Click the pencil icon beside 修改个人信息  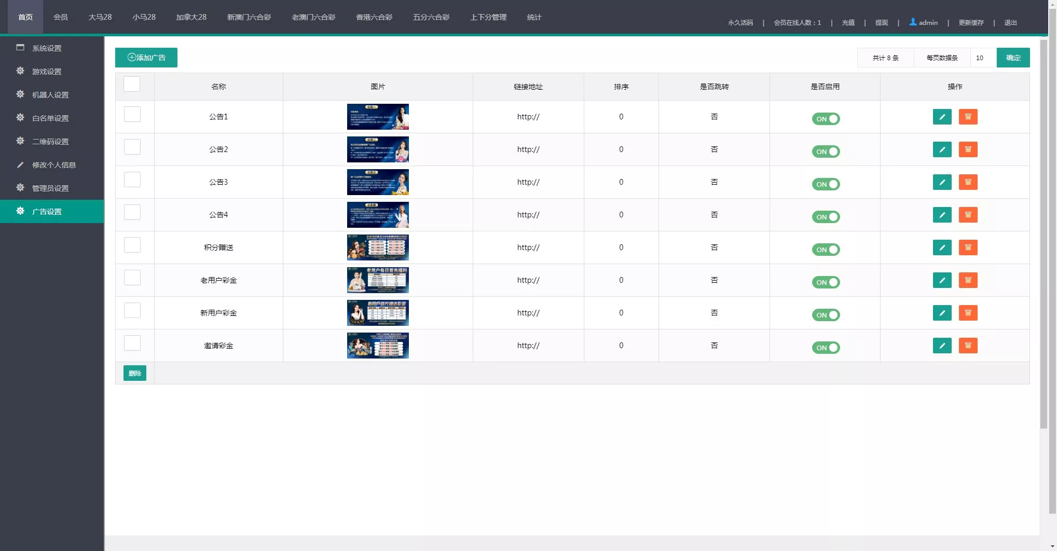(x=20, y=164)
